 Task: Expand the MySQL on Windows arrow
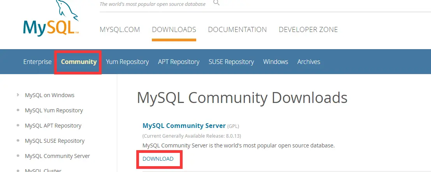coord(18,95)
